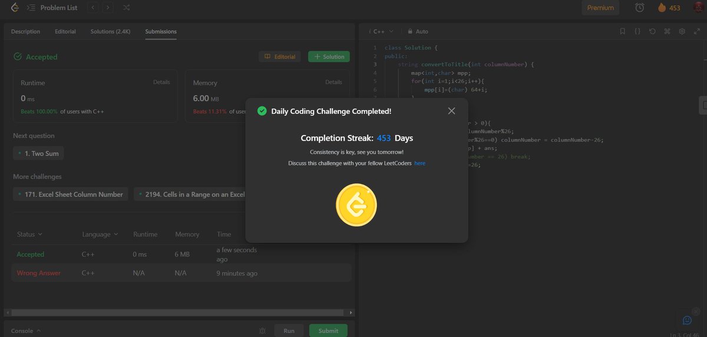Open 171. Excel Sheet Column Number
Image resolution: width=707 pixels, height=337 pixels.
coord(71,194)
